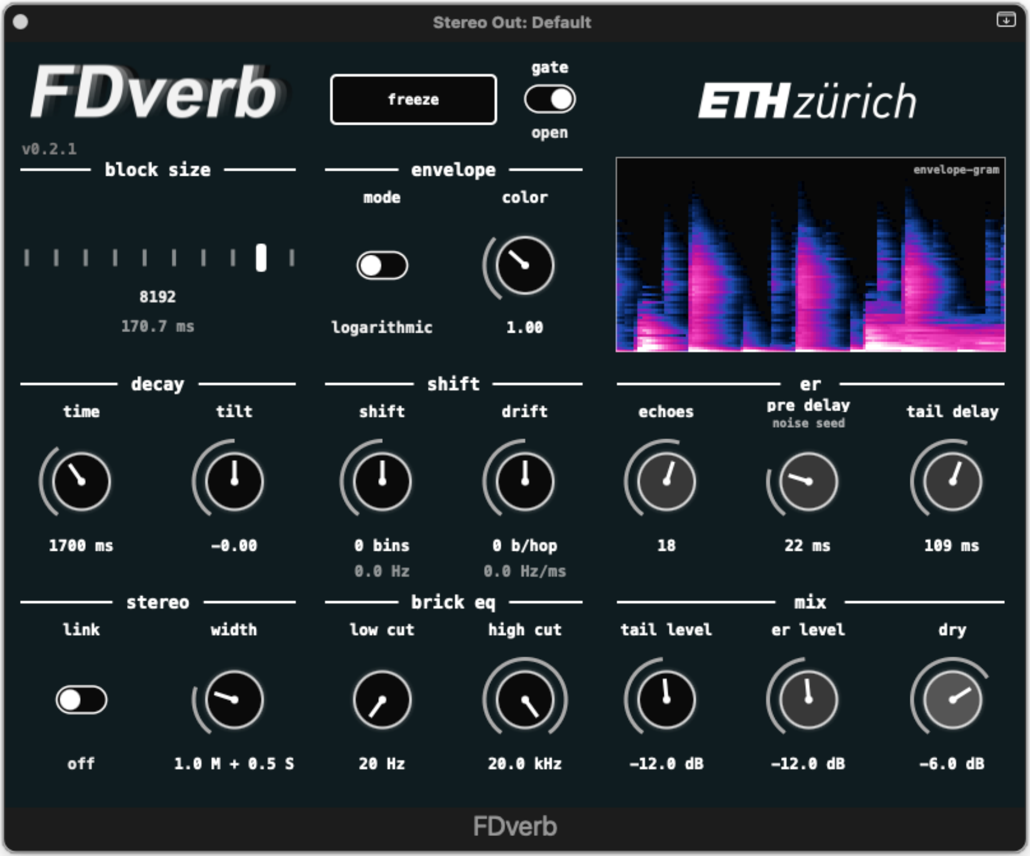Click the 20.0 kHz high cut value
The height and width of the screenshot is (856, 1030).
point(525,763)
